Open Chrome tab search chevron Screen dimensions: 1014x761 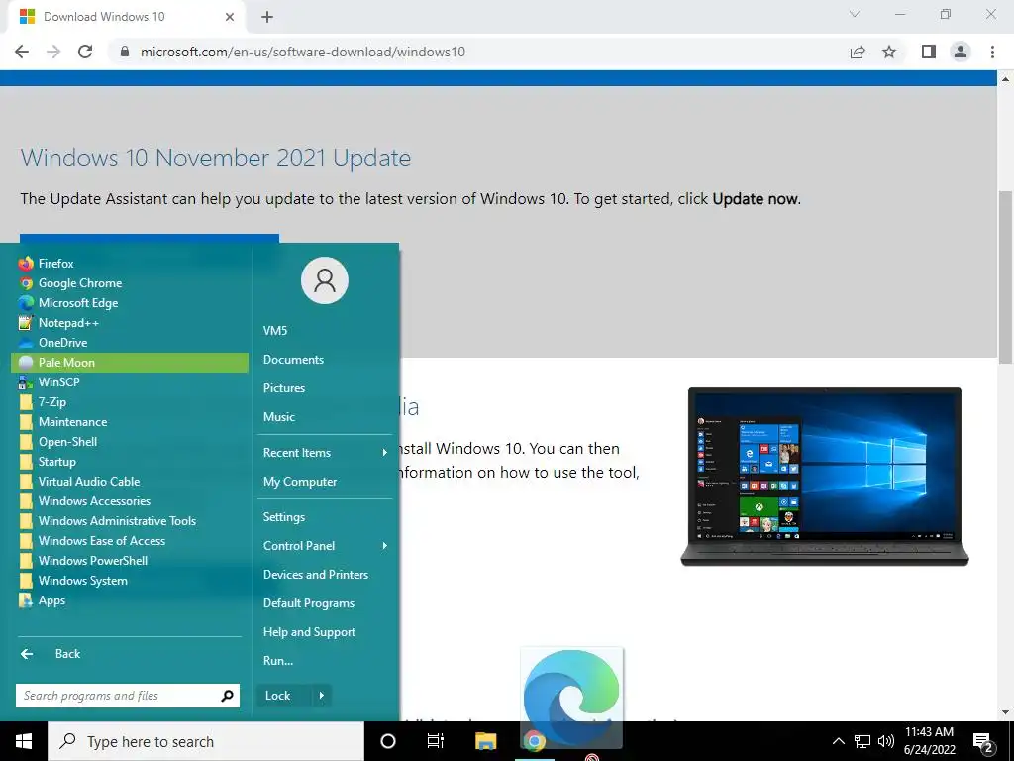(855, 14)
